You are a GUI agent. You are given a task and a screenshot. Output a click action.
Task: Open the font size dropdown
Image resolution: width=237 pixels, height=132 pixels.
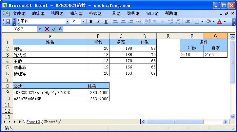83,22
